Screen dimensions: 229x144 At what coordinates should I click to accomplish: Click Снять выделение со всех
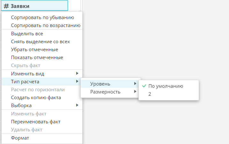pyautogui.click(x=40, y=41)
